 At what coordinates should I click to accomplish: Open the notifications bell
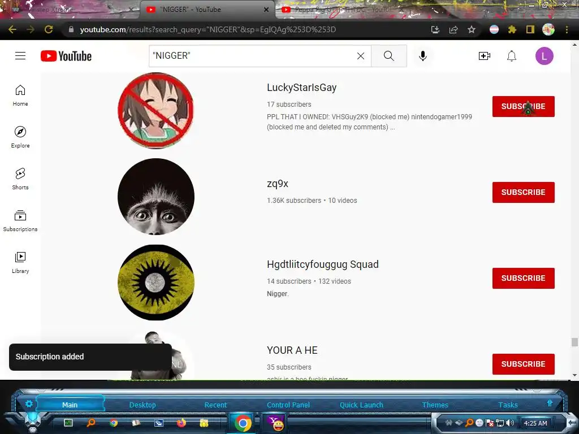(x=511, y=56)
